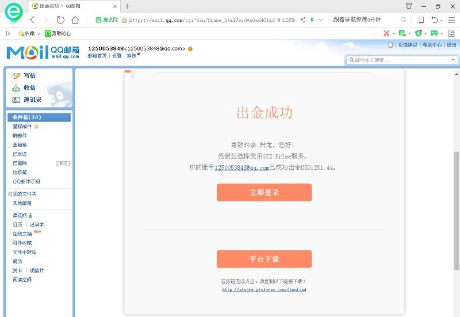The height and width of the screenshot is (317, 460).
Task: Switch to the 出金成功 browser tab
Action: pyautogui.click(x=71, y=6)
